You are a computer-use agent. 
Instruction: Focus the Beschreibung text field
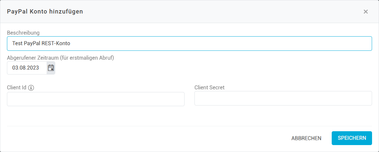coord(189,44)
